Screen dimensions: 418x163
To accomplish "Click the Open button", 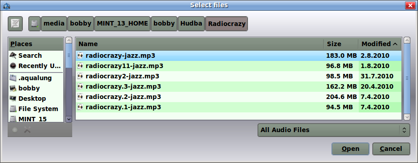I will pyautogui.click(x=350, y=149).
